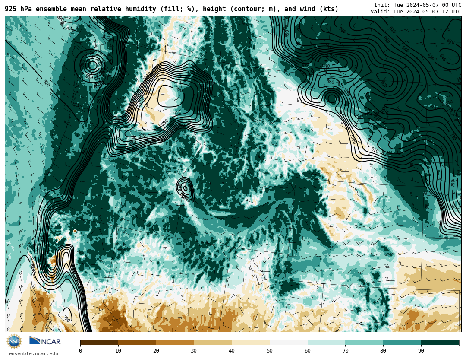466x359 pixels.
Task: Click the 90-100 dark green colorbar segment
Action: tap(440, 342)
